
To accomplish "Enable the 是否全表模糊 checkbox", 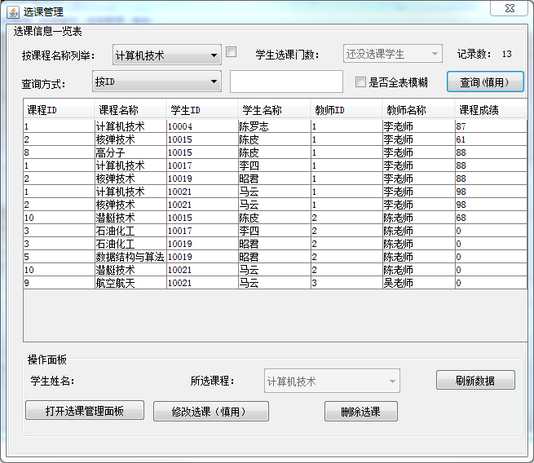I will pyautogui.click(x=360, y=82).
